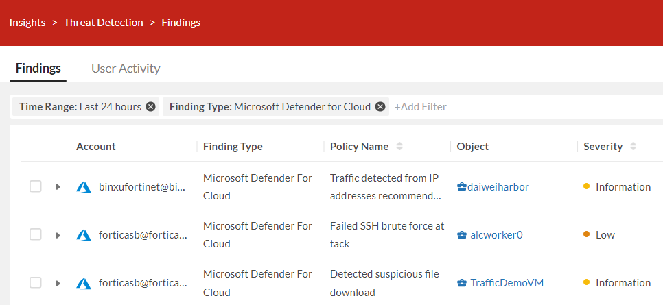The height and width of the screenshot is (305, 663).
Task: Switch to the User Activity tab
Action: coord(126,69)
